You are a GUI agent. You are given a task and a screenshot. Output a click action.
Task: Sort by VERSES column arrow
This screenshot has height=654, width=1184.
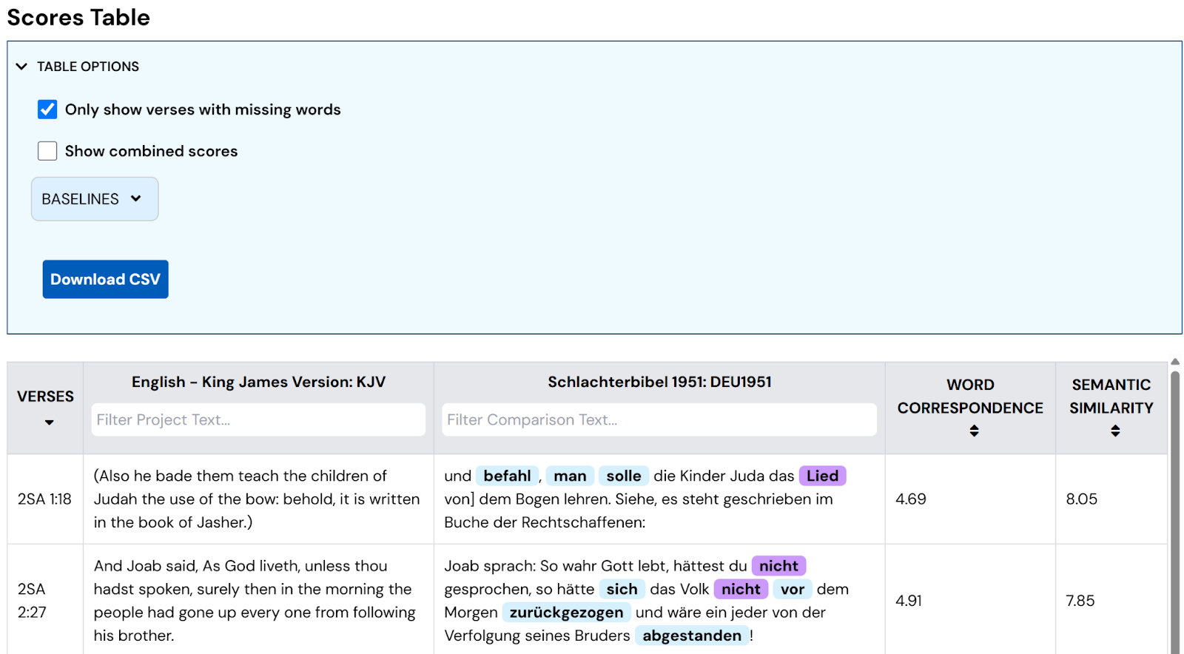point(49,422)
